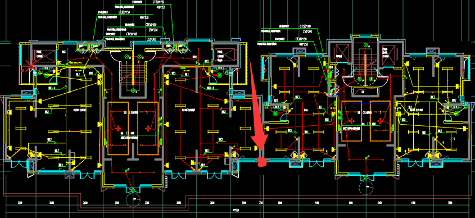The width and height of the screenshot is (475, 218).
Task: Select the green lamp symbol at the left staircase bottom
Action: click(133, 90)
